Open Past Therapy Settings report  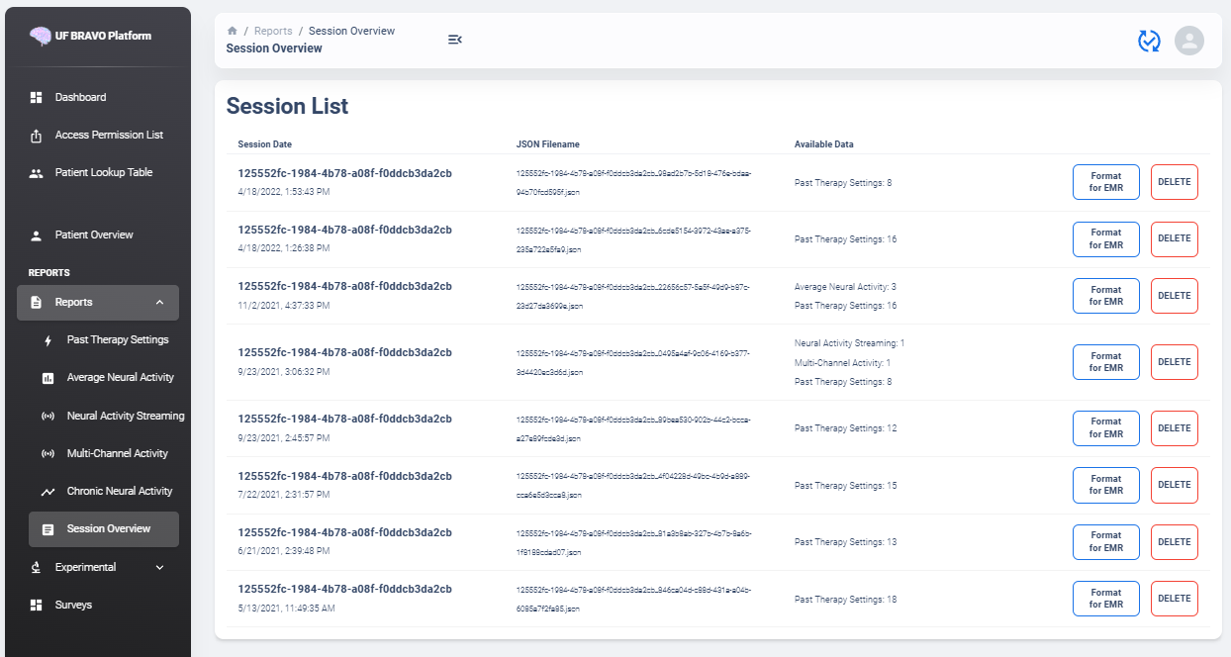click(117, 340)
